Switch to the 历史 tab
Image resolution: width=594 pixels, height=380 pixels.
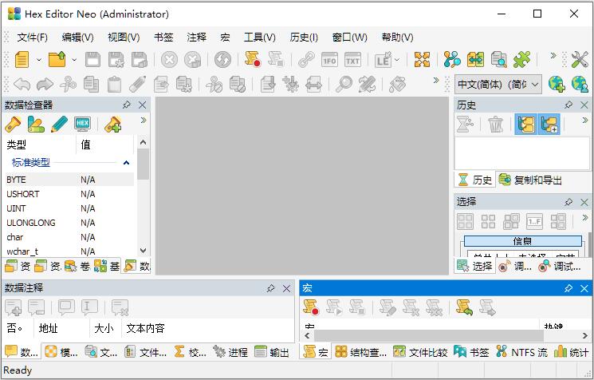(475, 180)
